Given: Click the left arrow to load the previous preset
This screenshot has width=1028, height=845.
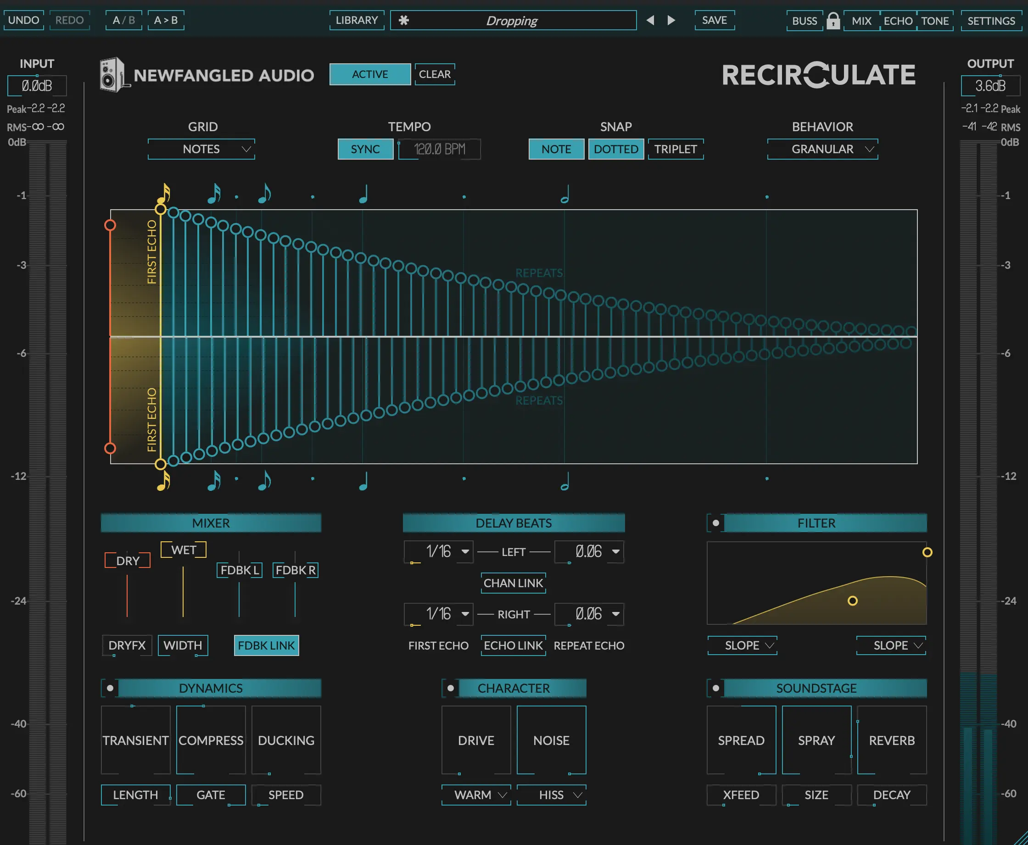Looking at the screenshot, I should pos(651,21).
